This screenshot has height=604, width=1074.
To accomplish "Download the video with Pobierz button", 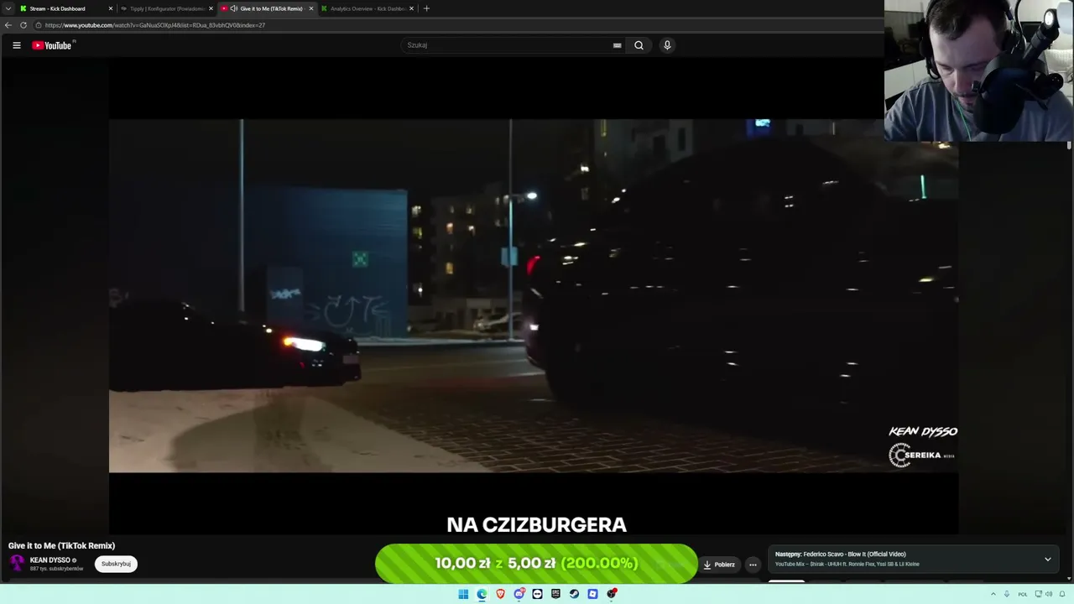I will click(x=719, y=565).
